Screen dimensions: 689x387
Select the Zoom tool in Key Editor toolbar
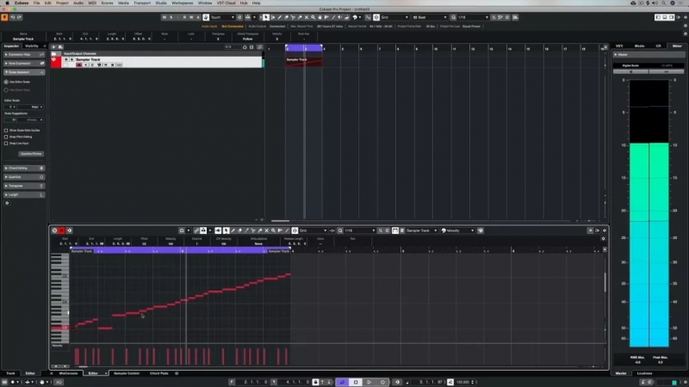point(273,230)
